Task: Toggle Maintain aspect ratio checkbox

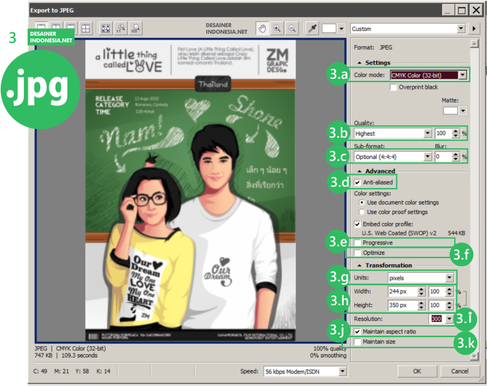Action: 357,332
